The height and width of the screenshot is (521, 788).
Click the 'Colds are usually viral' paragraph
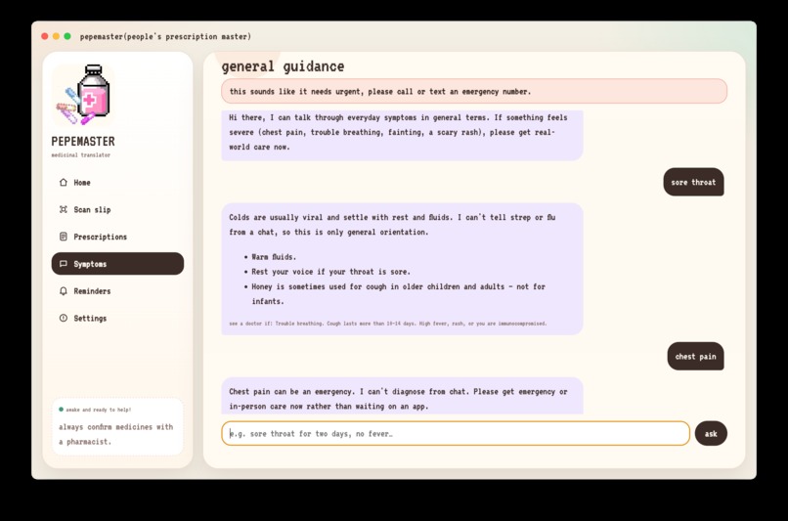click(x=392, y=225)
